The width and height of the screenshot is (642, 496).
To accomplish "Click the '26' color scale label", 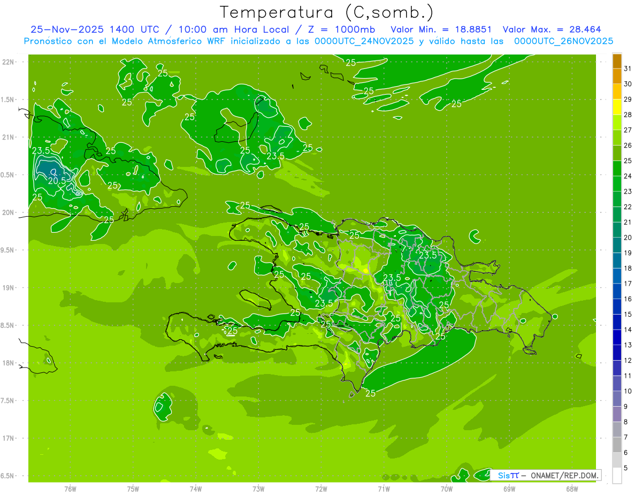I will 628,145.
